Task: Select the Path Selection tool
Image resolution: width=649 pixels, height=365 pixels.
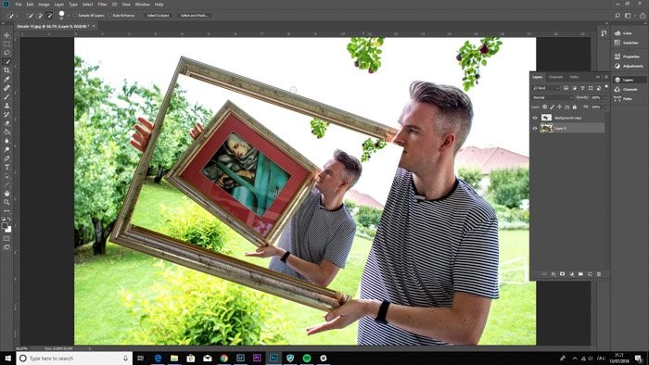Action: (x=6, y=176)
